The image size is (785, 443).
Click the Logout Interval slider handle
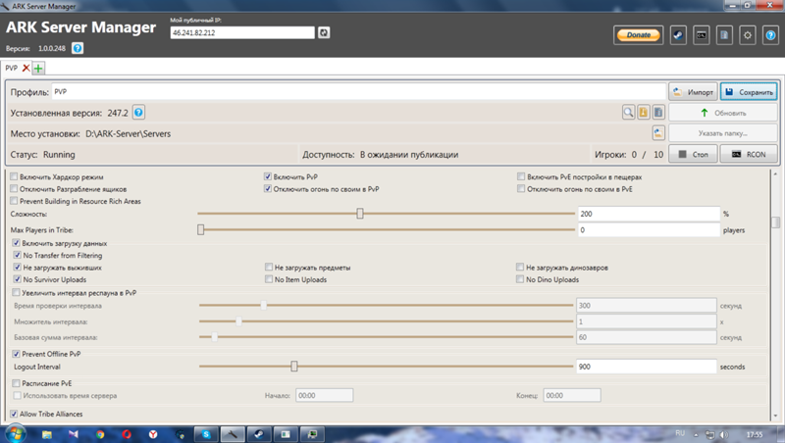(294, 367)
